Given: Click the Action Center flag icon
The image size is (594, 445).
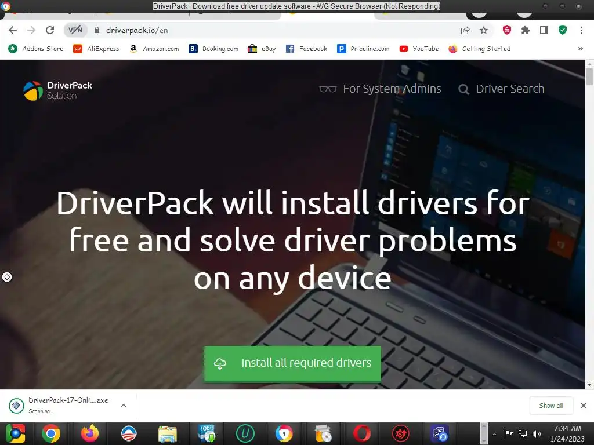Looking at the screenshot, I should pyautogui.click(x=508, y=433).
